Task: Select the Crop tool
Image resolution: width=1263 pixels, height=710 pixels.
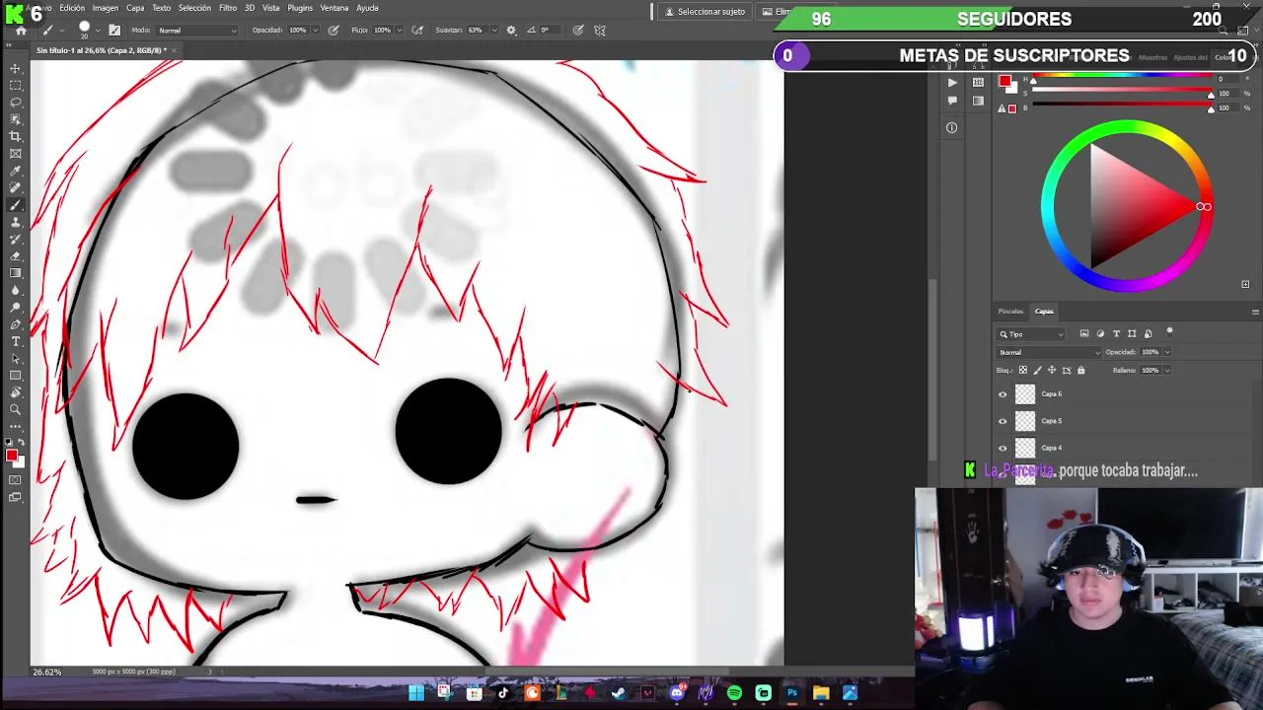Action: click(16, 136)
